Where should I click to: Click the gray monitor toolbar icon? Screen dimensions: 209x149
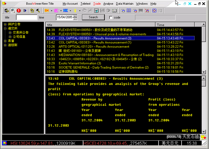click(x=141, y=11)
